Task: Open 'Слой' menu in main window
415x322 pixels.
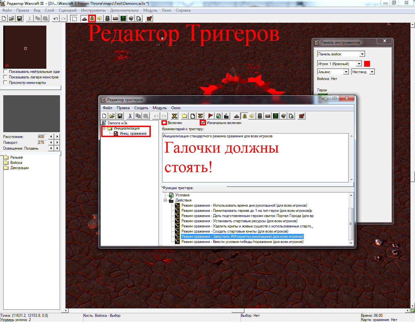Action: tap(49, 10)
